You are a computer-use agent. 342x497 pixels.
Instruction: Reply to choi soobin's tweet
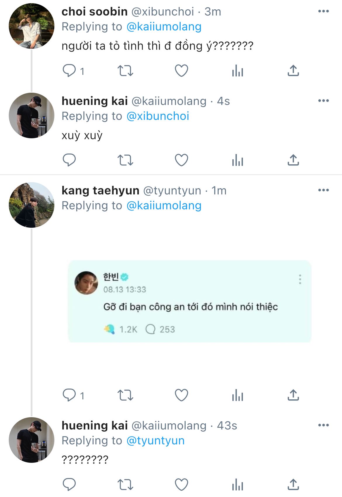point(69,71)
